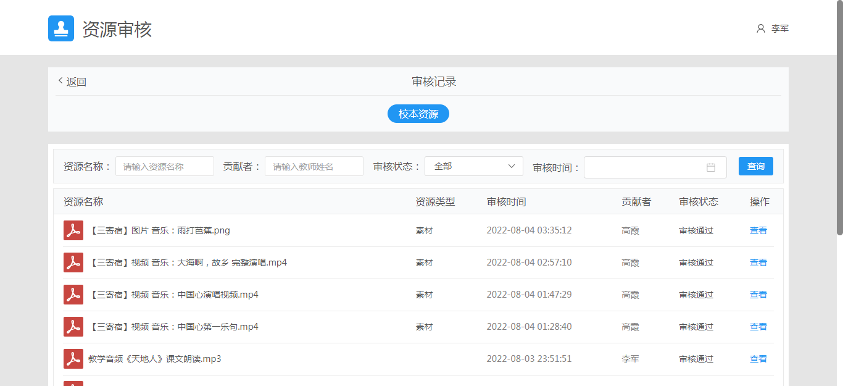
Task: Click 查看 for 雨打芭蕉.png row
Action: (758, 230)
